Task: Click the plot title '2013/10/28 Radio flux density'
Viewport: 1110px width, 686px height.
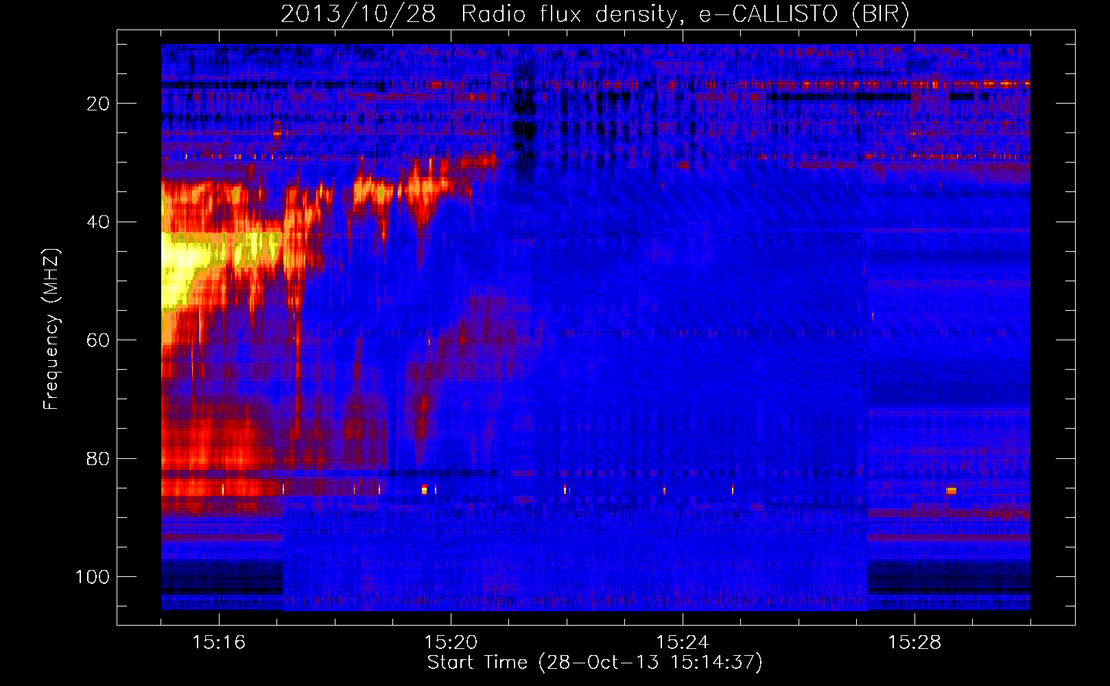Action: (595, 14)
